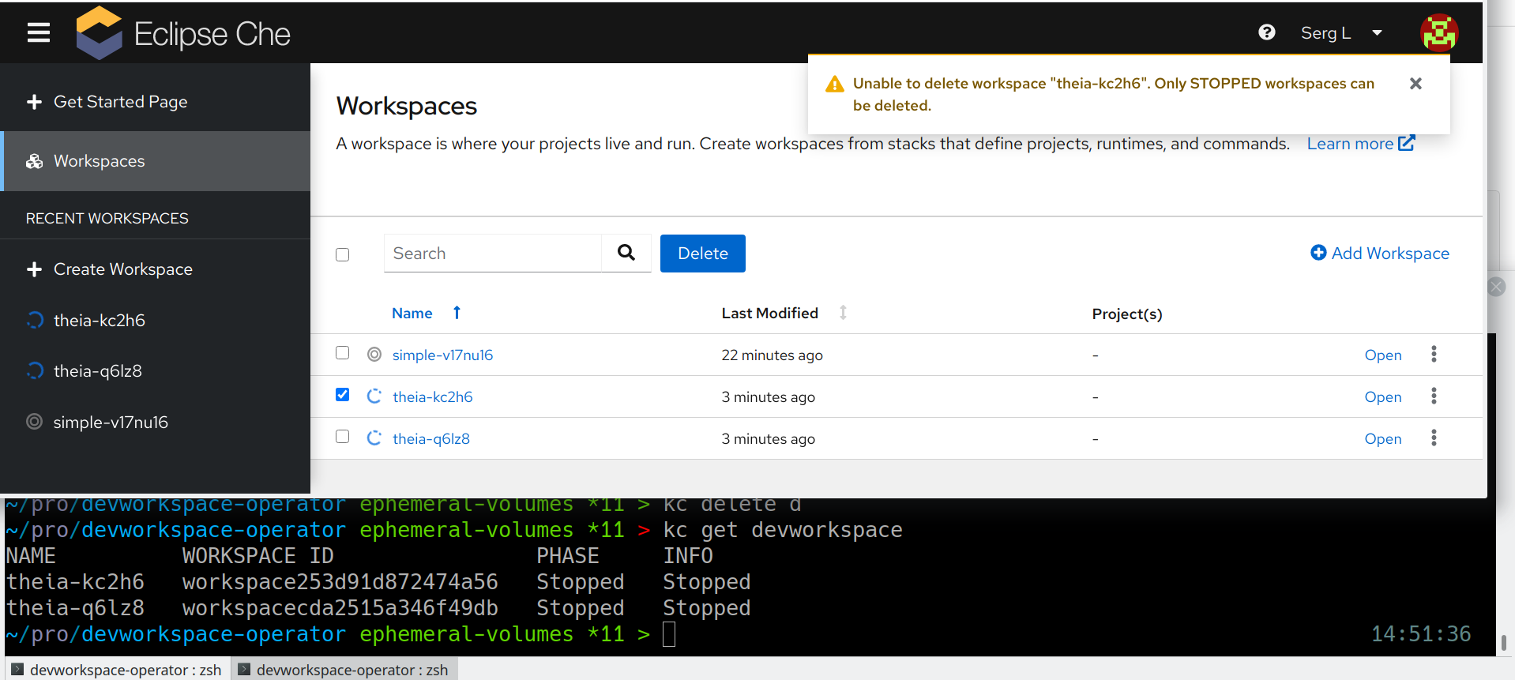Click the RECENT WORKSPACES sidebar heading
The width and height of the screenshot is (1515, 680).
[x=107, y=219]
